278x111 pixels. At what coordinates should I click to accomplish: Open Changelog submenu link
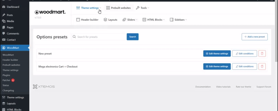[8, 90]
